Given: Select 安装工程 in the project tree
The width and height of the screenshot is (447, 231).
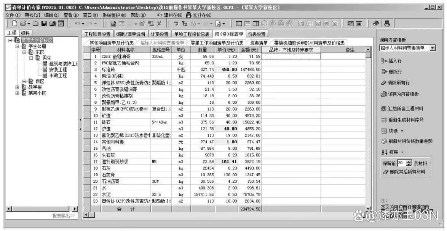Looking at the screenshot, I should click(x=58, y=70).
